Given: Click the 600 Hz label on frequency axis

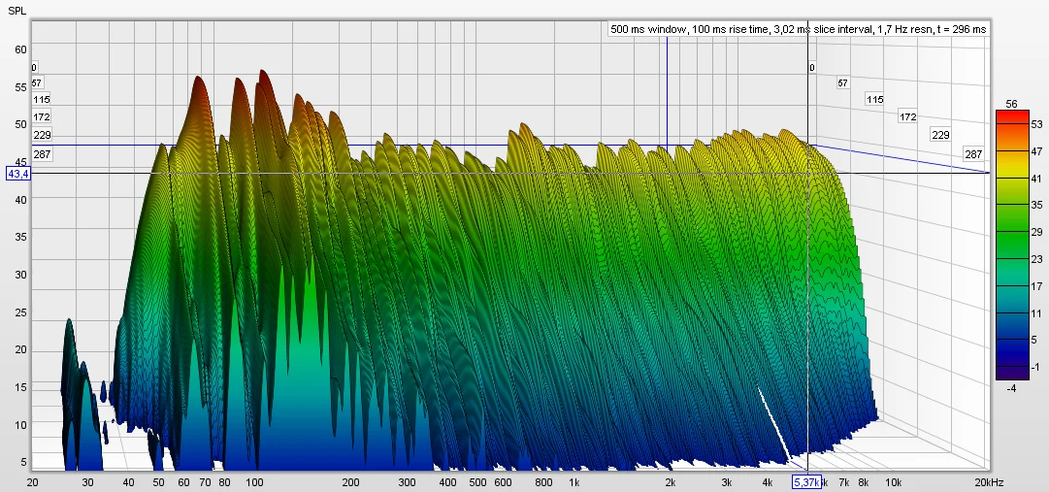Looking at the screenshot, I should tap(503, 482).
